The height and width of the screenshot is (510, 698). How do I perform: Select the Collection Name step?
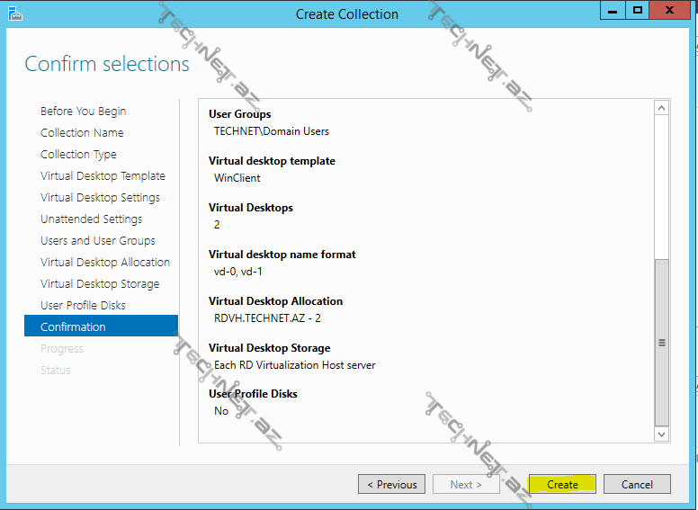pyautogui.click(x=82, y=133)
